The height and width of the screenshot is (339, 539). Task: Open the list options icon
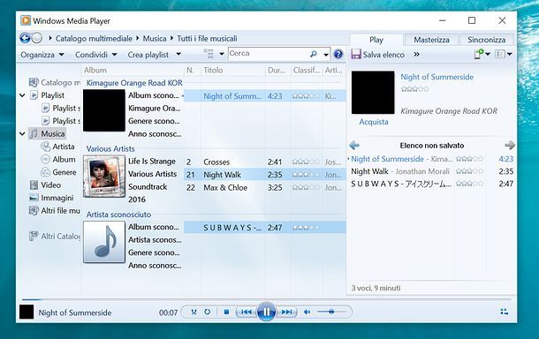coord(500,54)
